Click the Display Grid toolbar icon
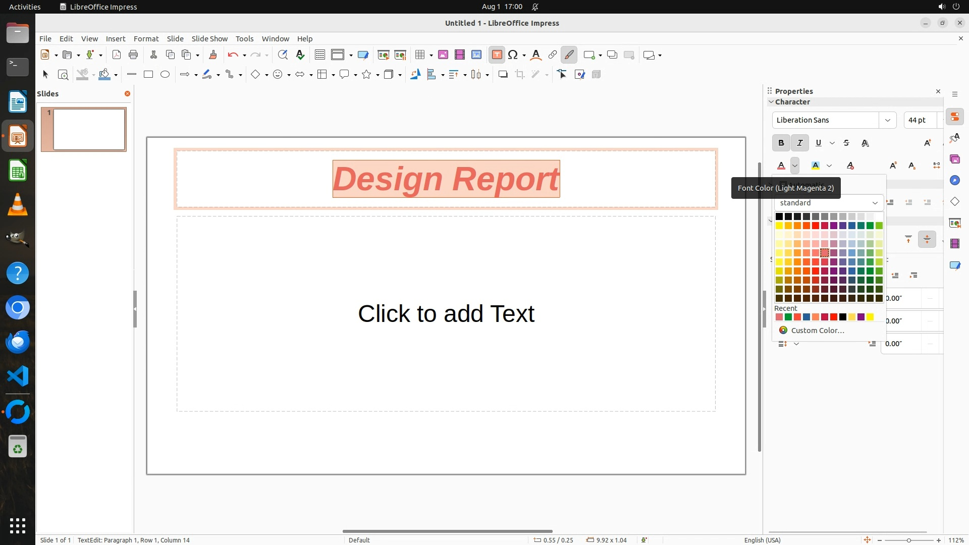Screen dimensions: 969x545 click(x=320, y=55)
